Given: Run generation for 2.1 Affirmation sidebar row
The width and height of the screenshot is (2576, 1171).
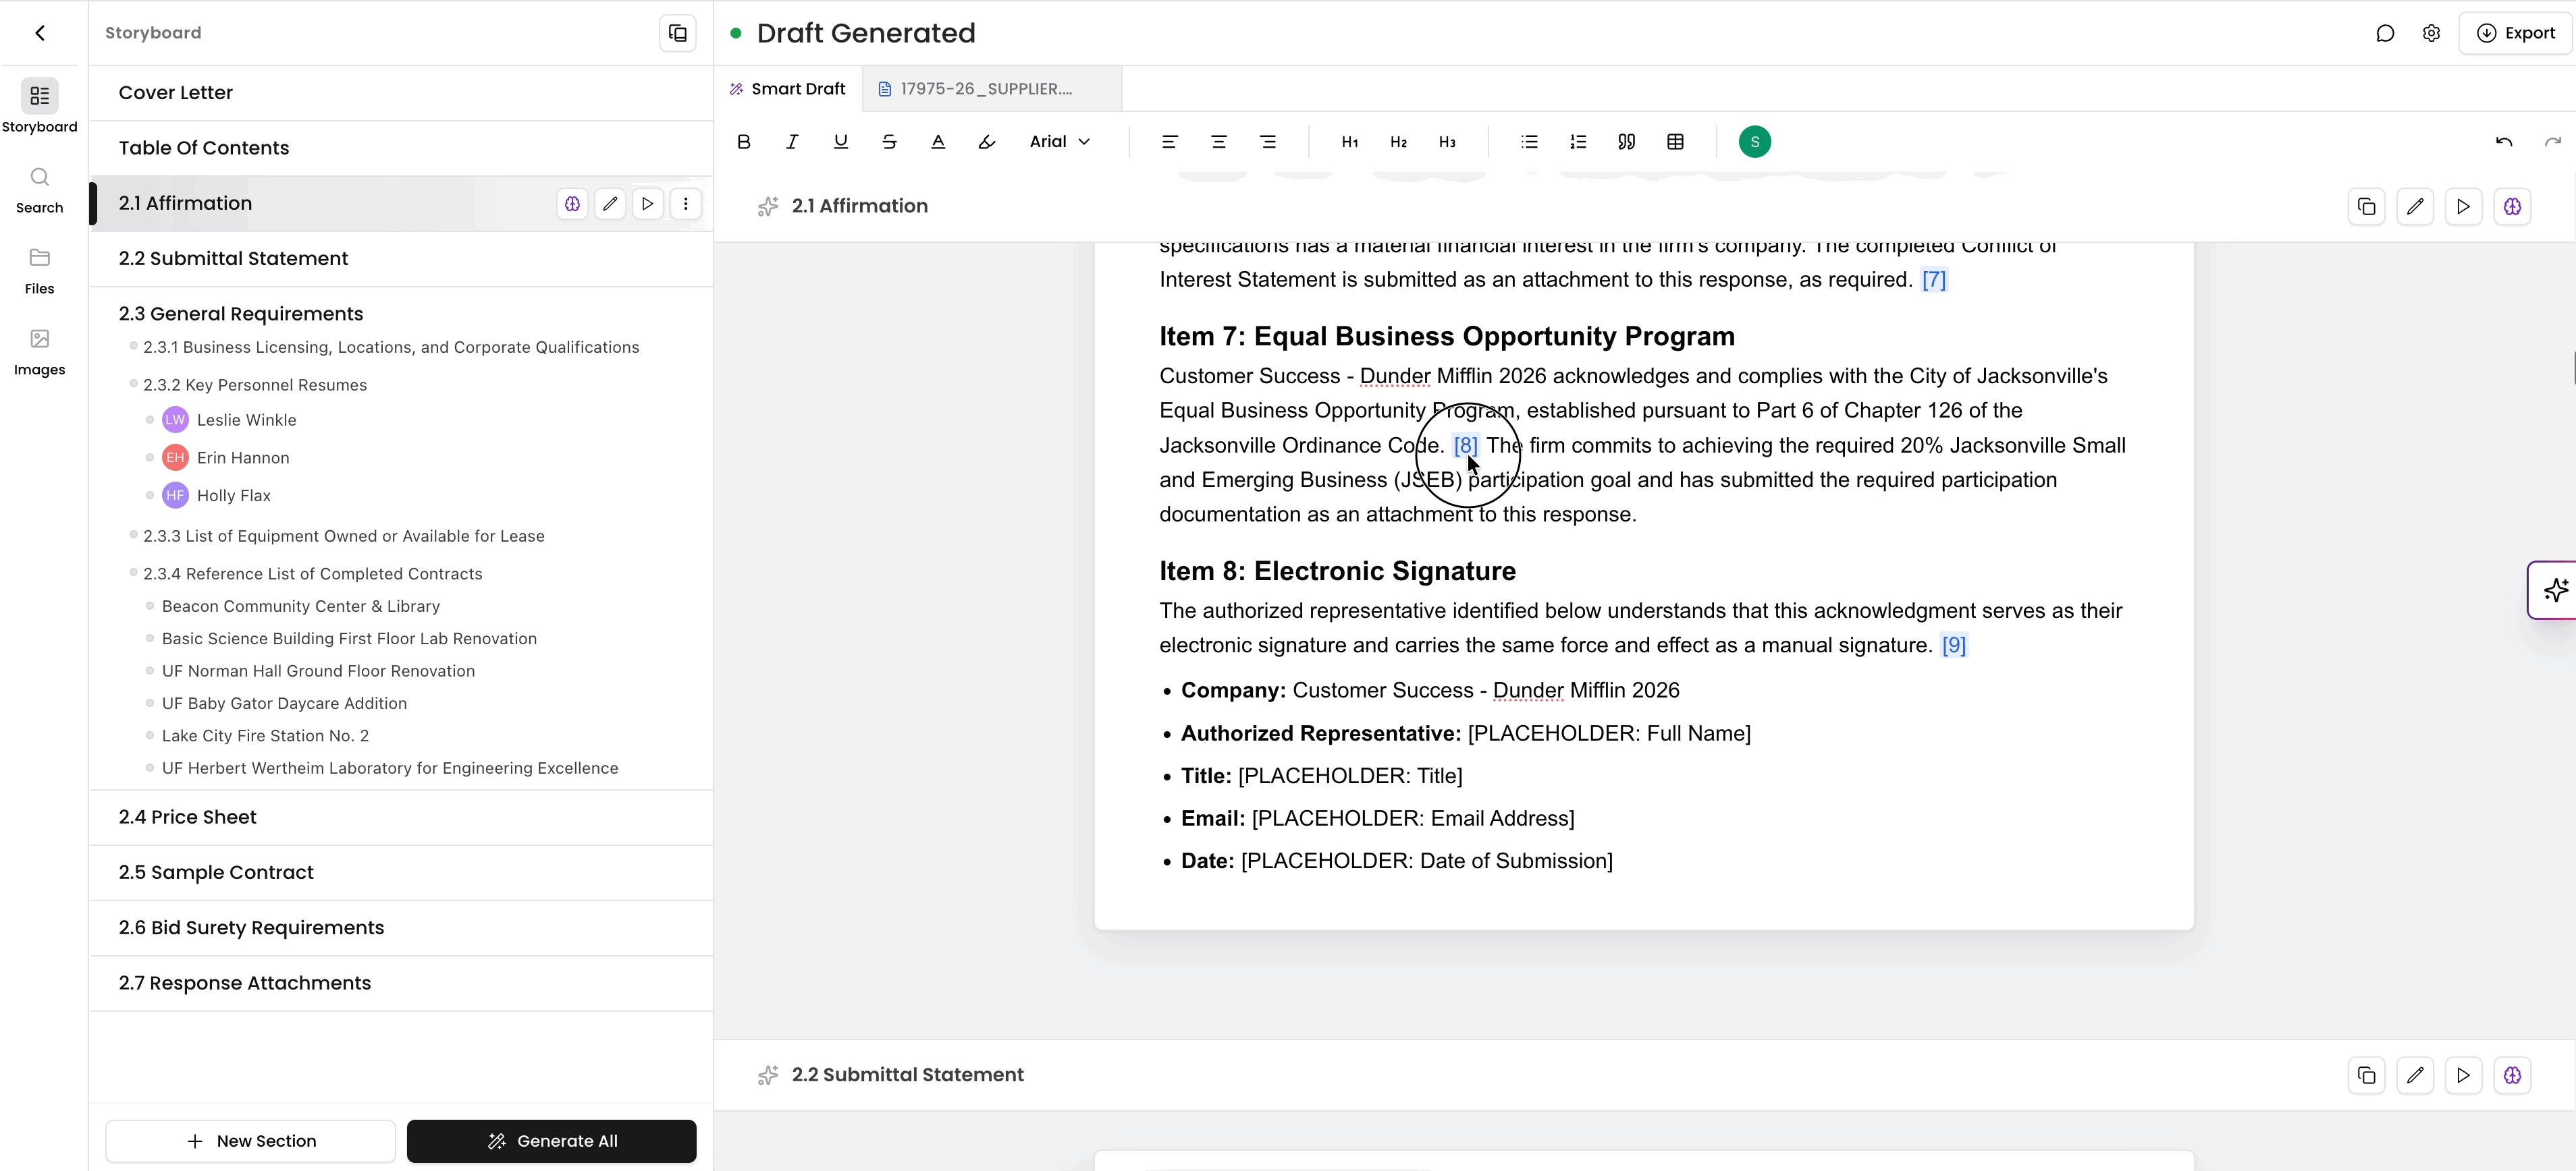Looking at the screenshot, I should pos(648,204).
